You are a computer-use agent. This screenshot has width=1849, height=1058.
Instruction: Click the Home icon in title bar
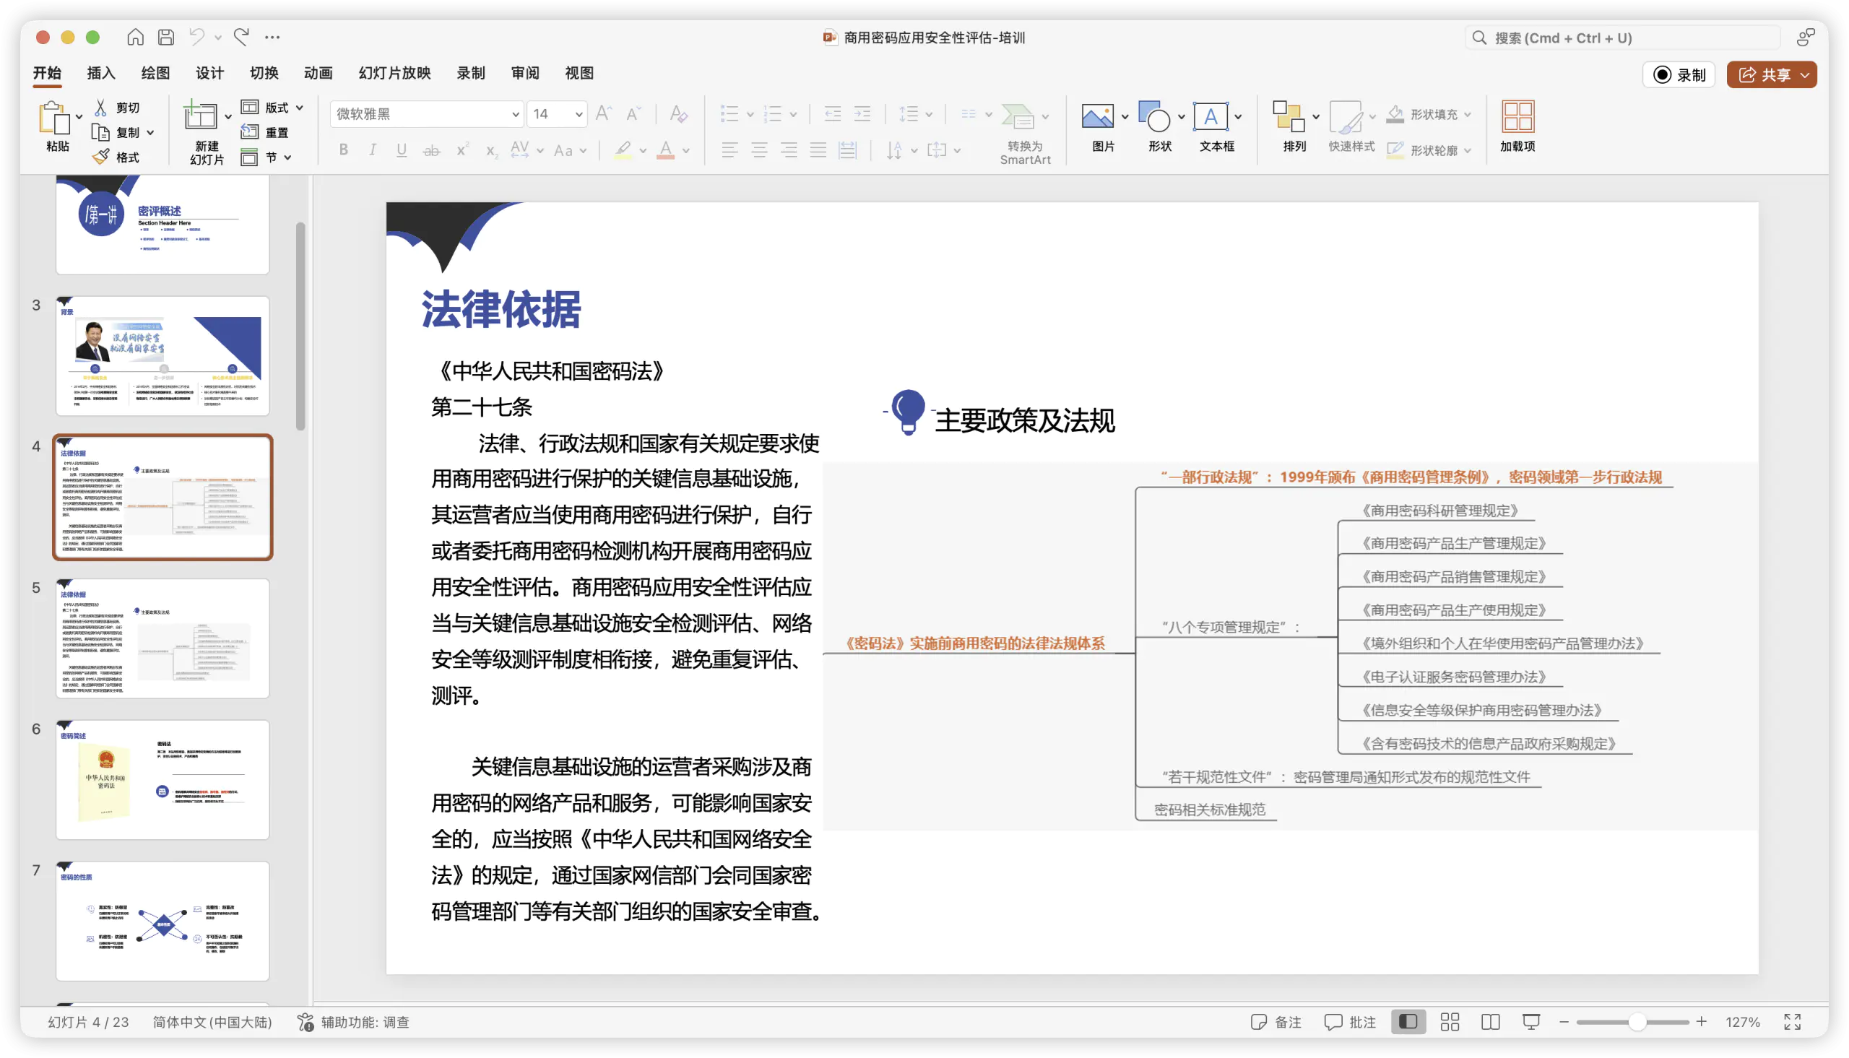[135, 37]
